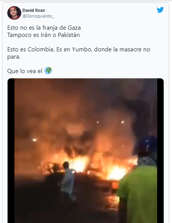Play the embedded fire video
This screenshot has width=172, height=223.
point(86,151)
